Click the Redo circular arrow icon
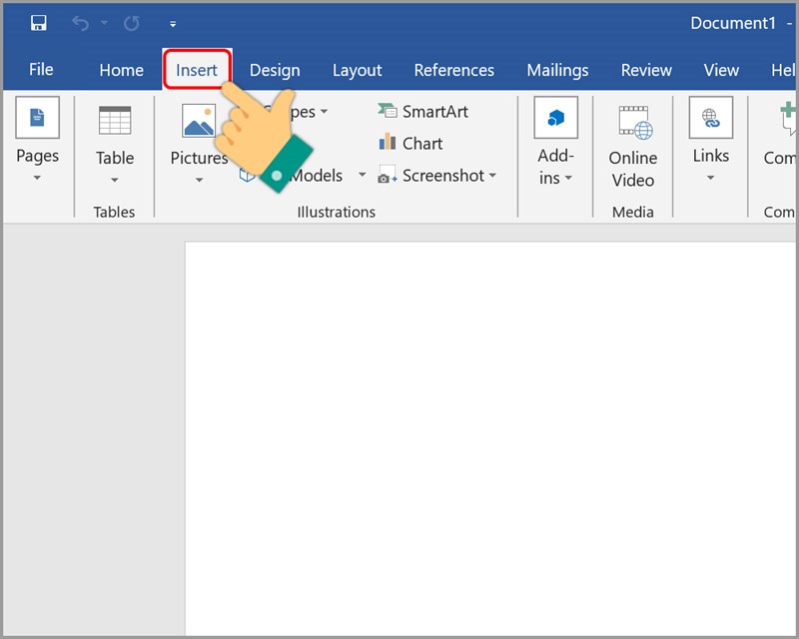799x639 pixels. [x=132, y=23]
